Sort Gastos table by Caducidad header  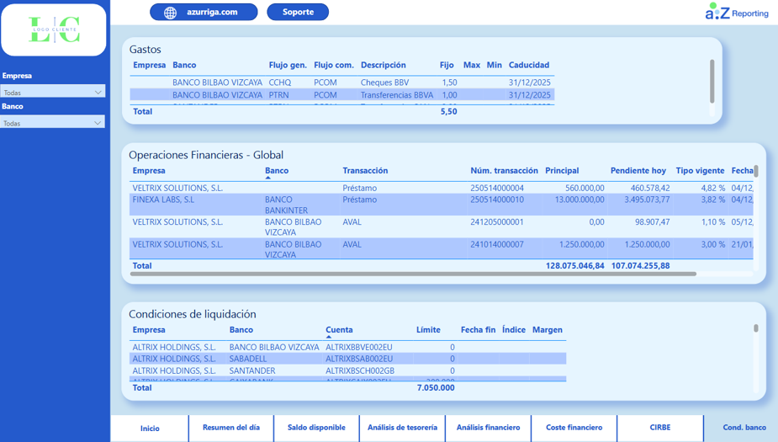529,65
